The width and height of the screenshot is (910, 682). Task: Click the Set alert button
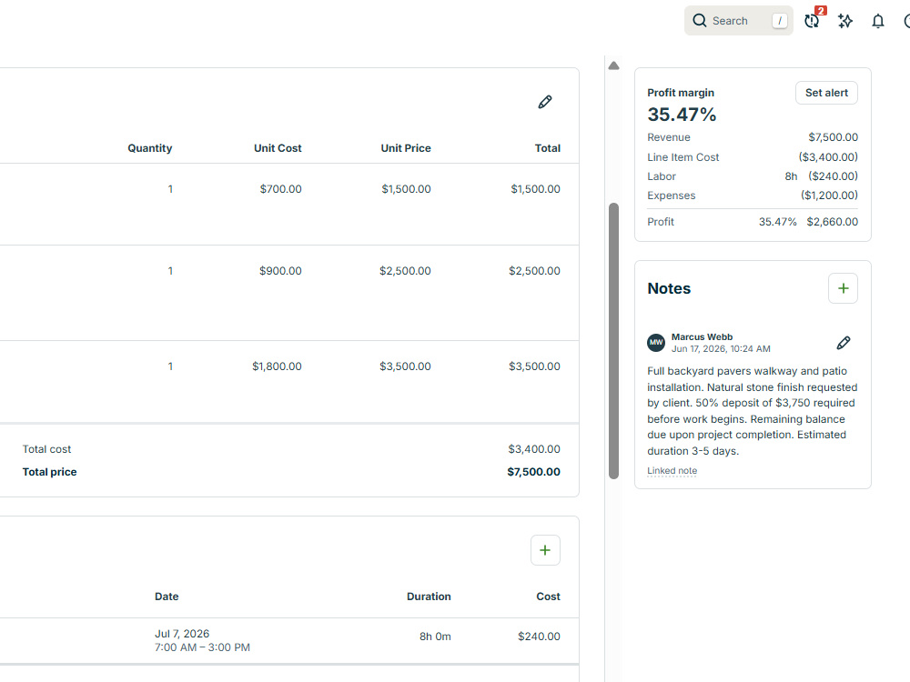826,93
